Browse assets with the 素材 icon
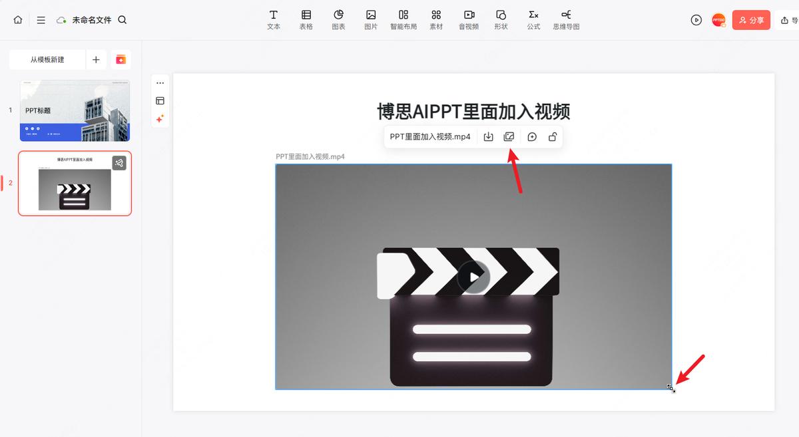 click(x=436, y=18)
